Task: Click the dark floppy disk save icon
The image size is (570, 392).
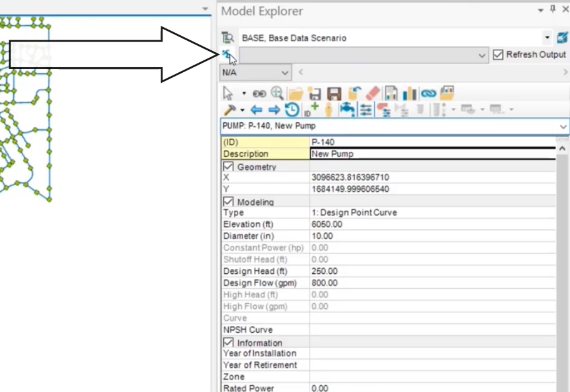Action: (x=334, y=94)
